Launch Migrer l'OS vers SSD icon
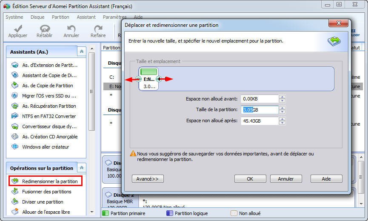 tap(15, 95)
